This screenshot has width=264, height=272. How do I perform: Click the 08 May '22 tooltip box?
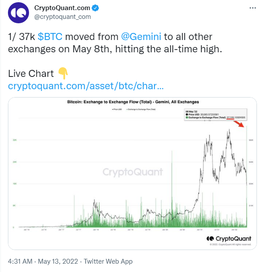point(216,115)
